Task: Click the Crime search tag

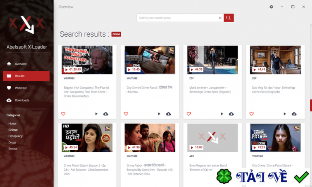Action: click(116, 34)
